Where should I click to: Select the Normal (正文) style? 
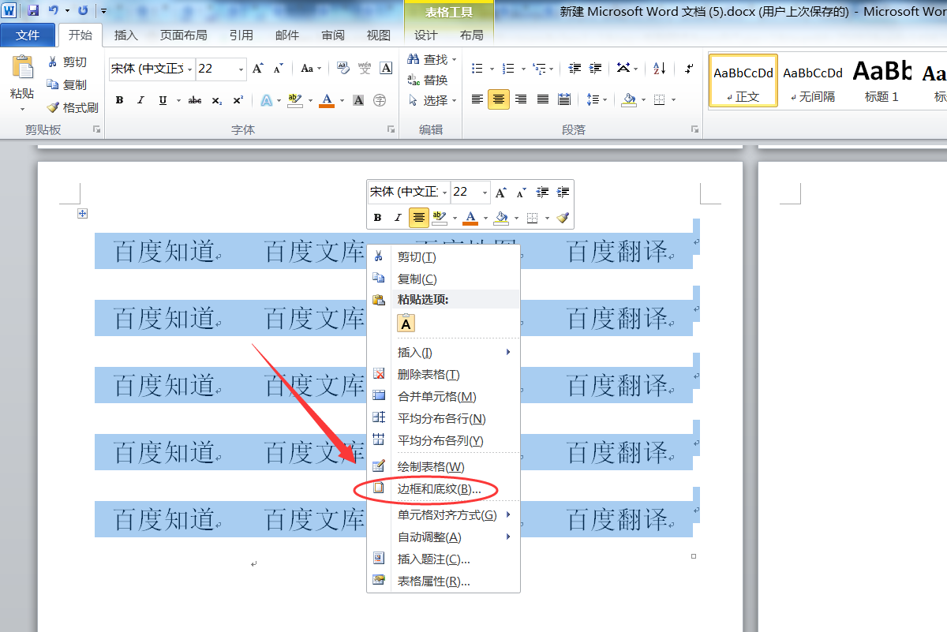743,80
